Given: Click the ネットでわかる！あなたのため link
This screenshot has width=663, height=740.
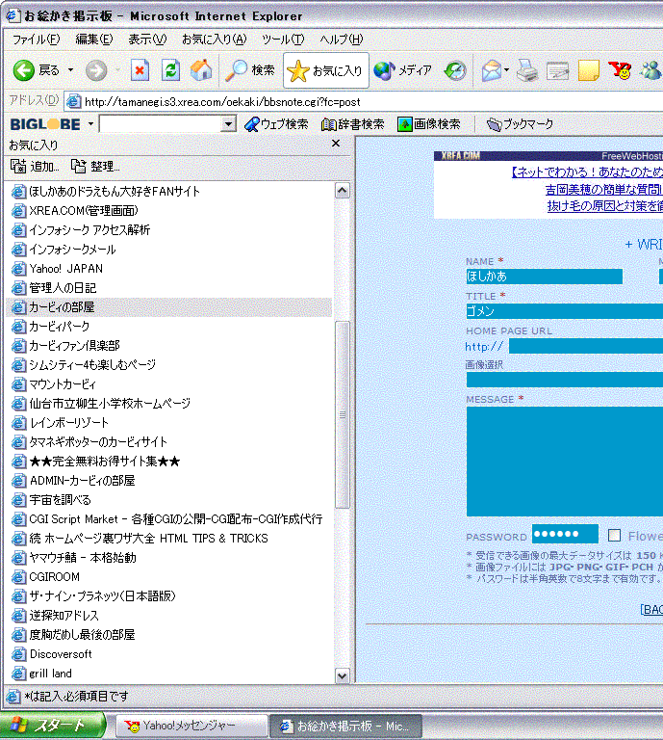Looking at the screenshot, I should [x=587, y=172].
